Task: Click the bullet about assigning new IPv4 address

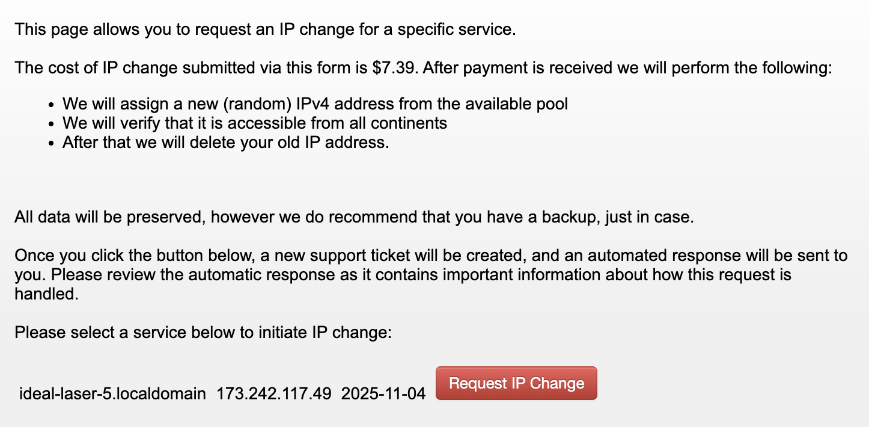Action: click(315, 104)
